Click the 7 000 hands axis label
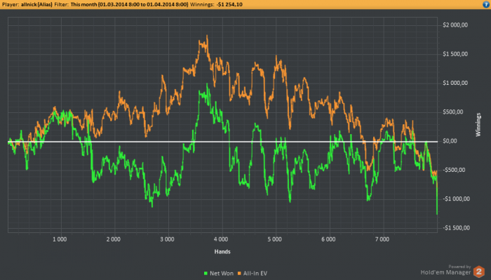491x280 pixels. pyautogui.click(x=382, y=239)
